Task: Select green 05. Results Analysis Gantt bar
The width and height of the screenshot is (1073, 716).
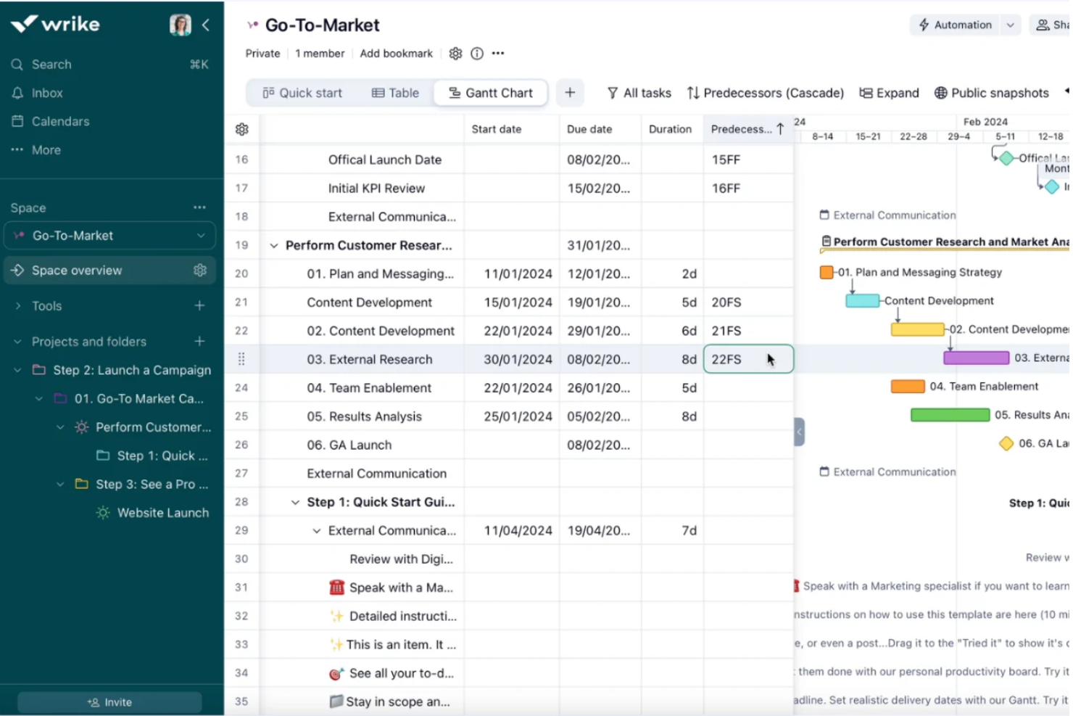Action: 950,415
